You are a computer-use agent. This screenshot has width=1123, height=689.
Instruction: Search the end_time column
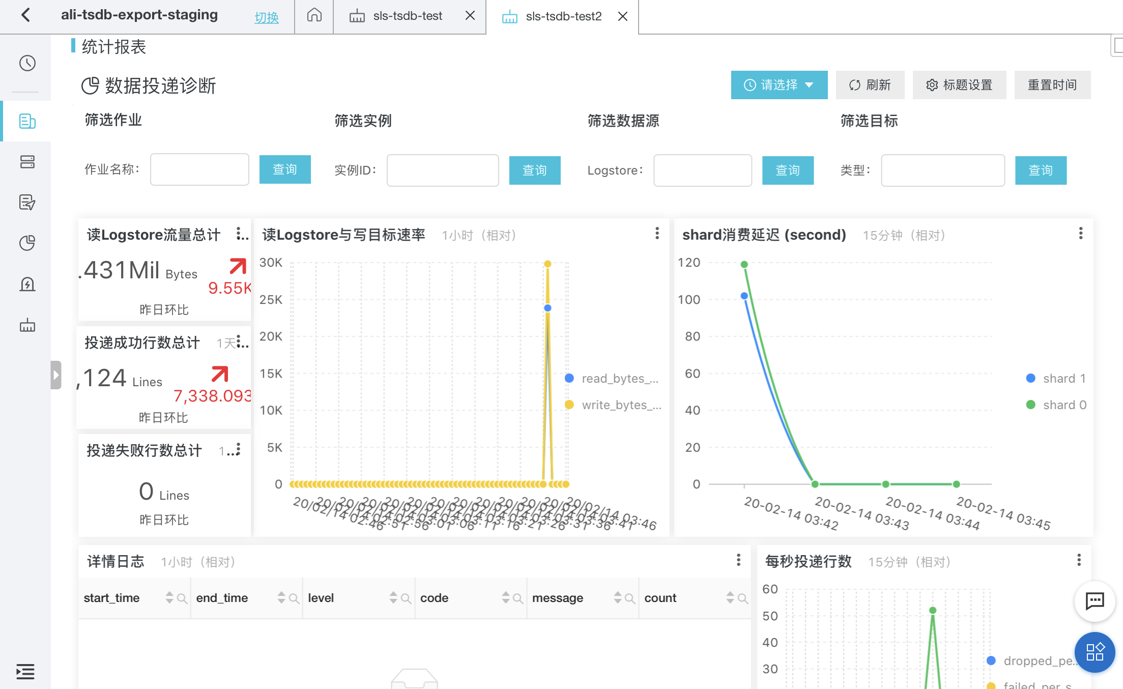[294, 599]
